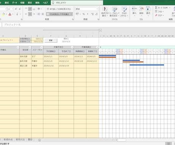Select the cell containing 2024/1/13
The width and height of the screenshot is (175, 145).
tap(92, 61)
